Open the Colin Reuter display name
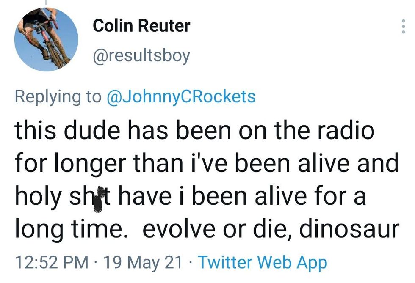The height and width of the screenshot is (283, 415). [141, 26]
